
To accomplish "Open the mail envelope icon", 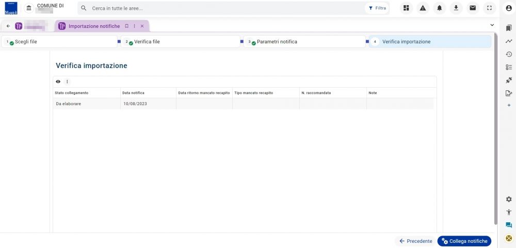I will [x=473, y=8].
